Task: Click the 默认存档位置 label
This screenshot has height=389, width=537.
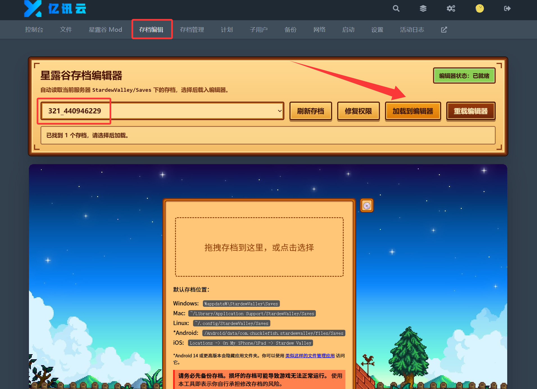Action: click(191, 289)
